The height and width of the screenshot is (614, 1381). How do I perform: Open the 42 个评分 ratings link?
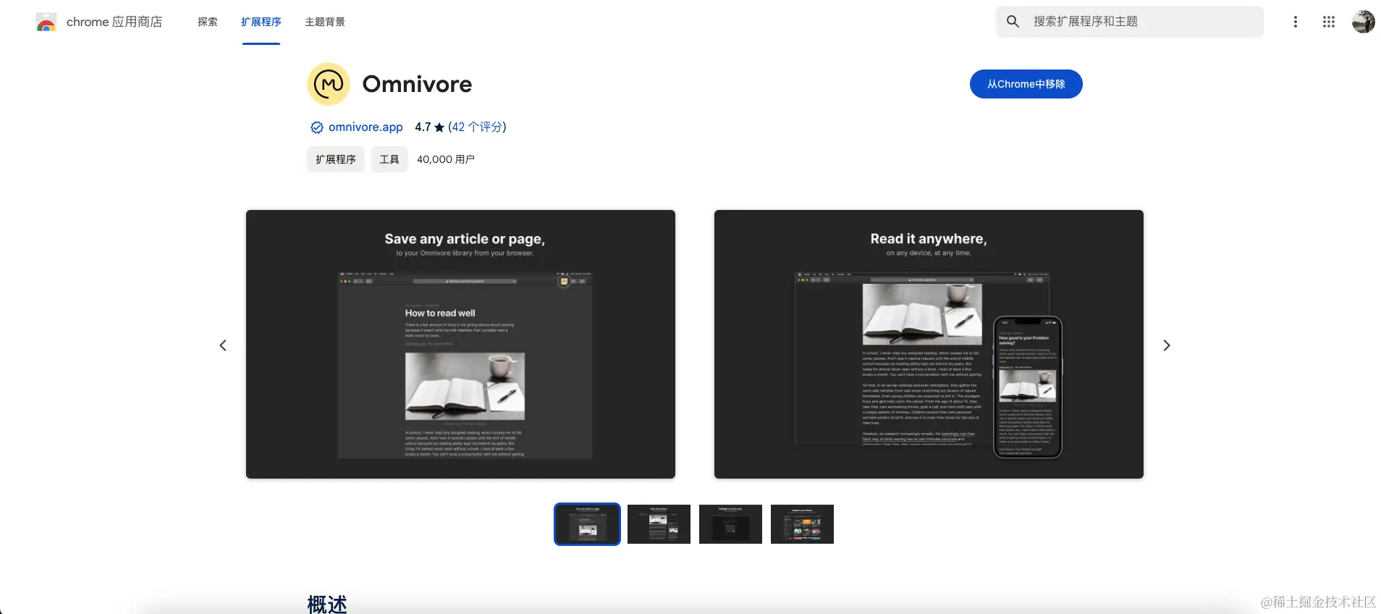pos(477,127)
